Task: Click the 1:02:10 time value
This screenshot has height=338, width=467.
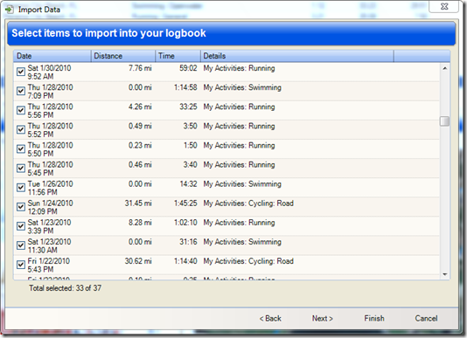Action: click(185, 223)
